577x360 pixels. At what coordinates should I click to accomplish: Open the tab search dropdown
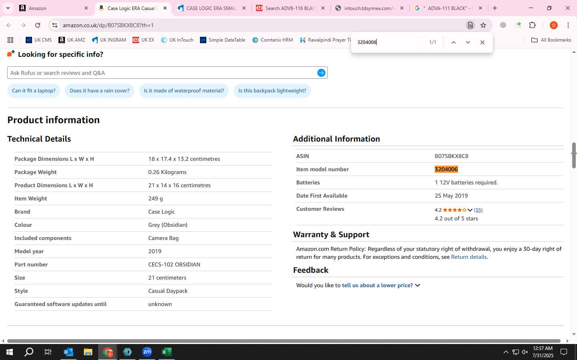point(8,8)
